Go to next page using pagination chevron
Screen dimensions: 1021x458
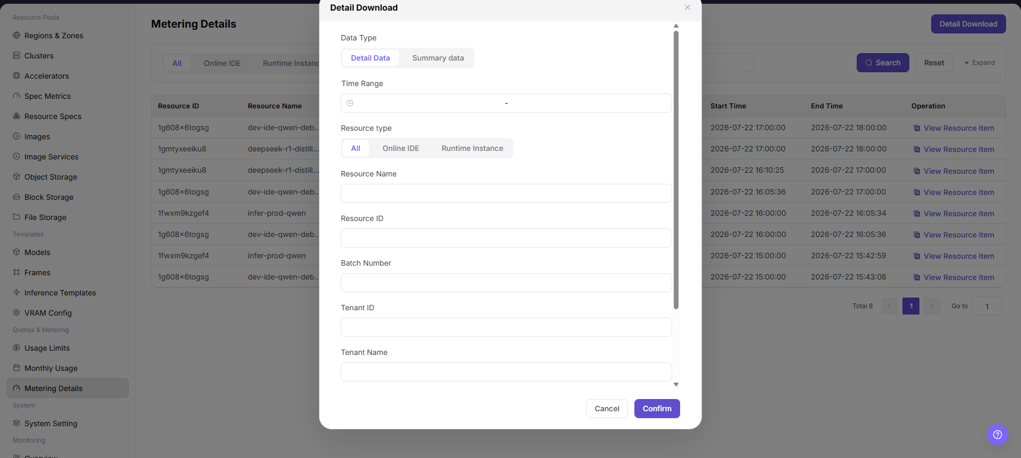pos(932,306)
